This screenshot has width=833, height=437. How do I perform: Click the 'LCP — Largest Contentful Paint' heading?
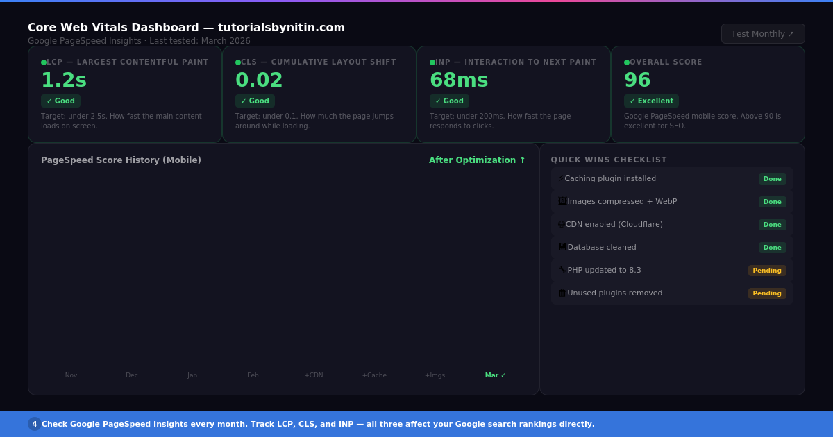click(128, 62)
